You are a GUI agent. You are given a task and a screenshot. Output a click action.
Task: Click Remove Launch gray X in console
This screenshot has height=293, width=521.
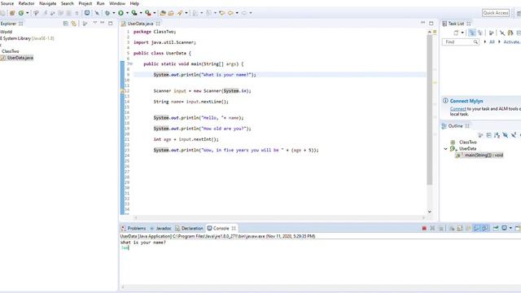point(432,228)
